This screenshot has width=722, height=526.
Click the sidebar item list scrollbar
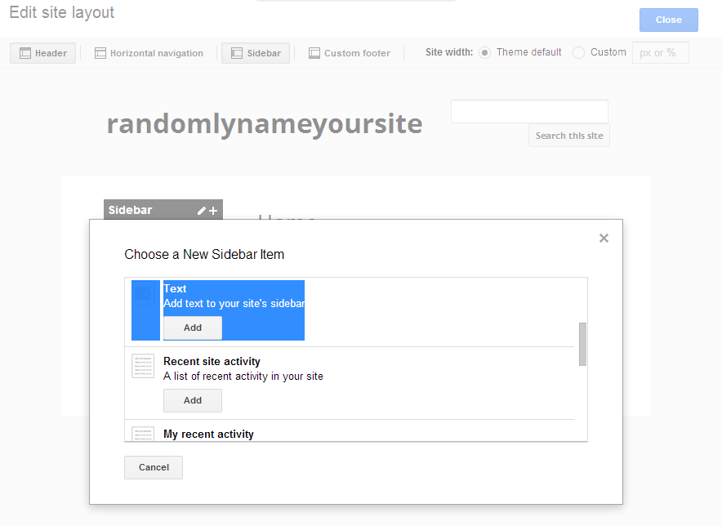pos(582,344)
